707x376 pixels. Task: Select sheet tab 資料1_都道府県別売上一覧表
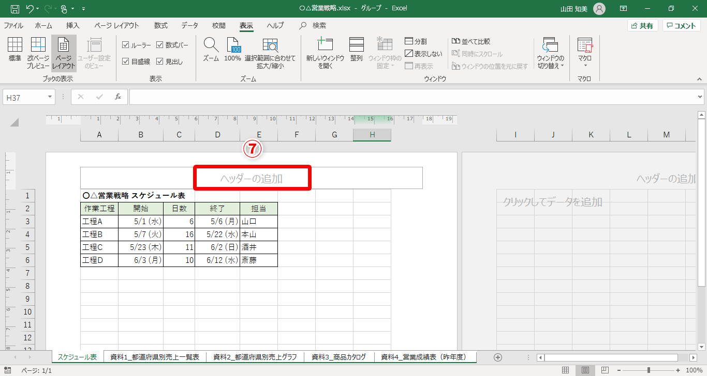tap(155, 357)
